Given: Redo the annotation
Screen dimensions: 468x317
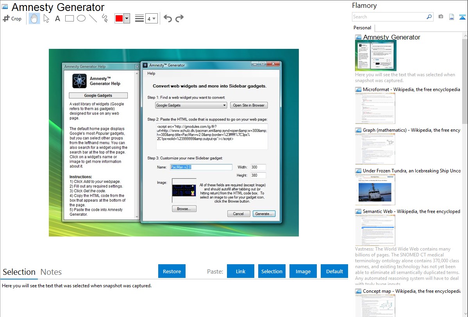Looking at the screenshot, I should pyautogui.click(x=179, y=18).
